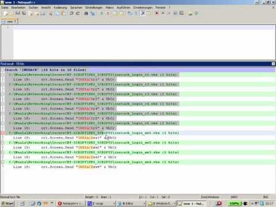
Task: Click the Undo arrow icon
Action: click(71, 13)
